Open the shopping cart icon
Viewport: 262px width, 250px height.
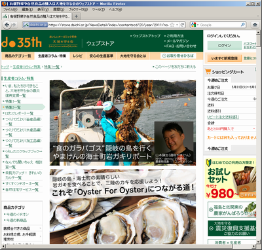(208, 71)
